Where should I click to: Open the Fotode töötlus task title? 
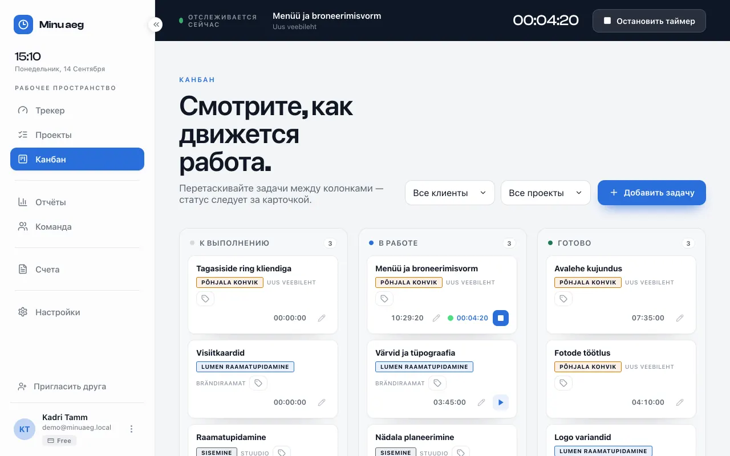[582, 353]
